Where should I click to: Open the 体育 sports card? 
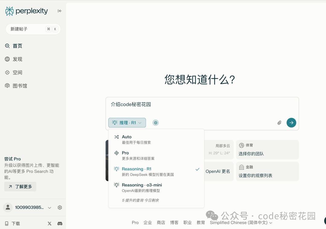tap(267, 150)
